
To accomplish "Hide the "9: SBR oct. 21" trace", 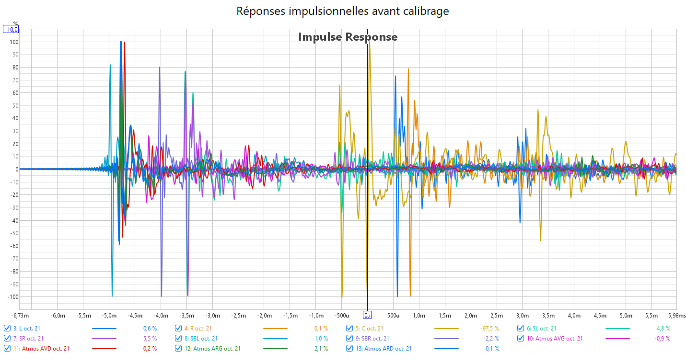I will coord(350,339).
